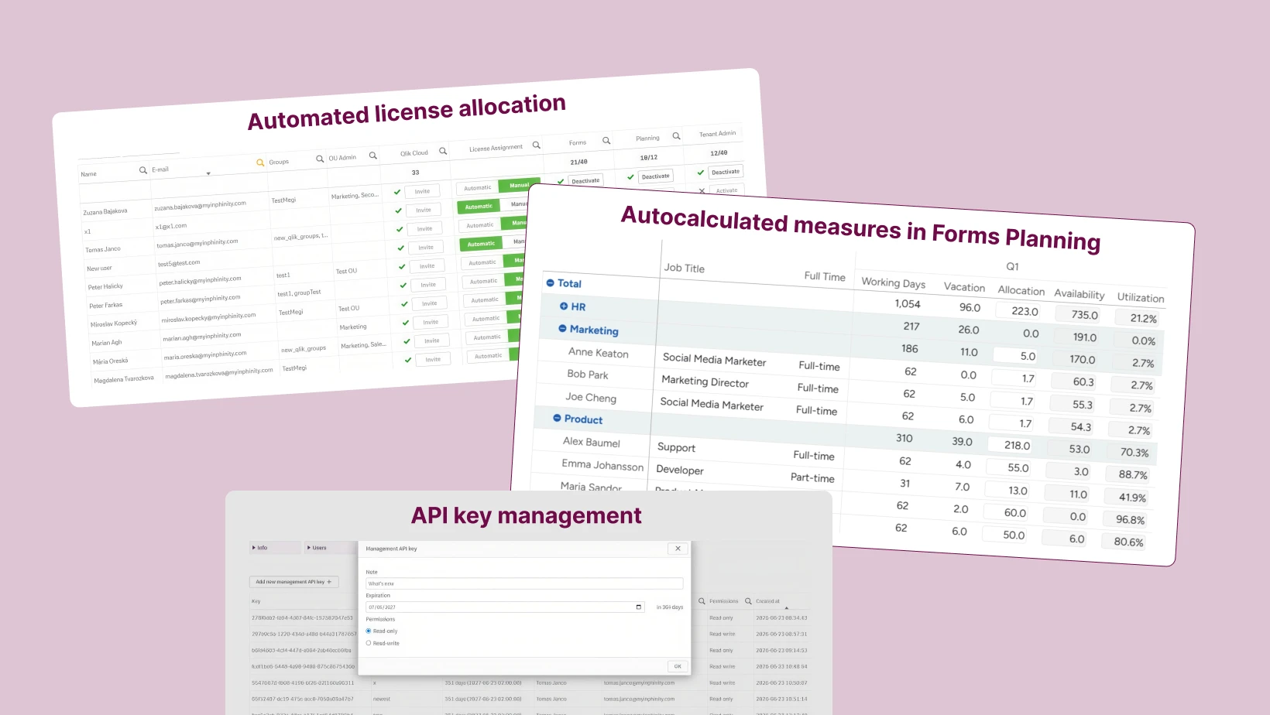Click the License Assignment search icon
The image size is (1270, 715).
536,145
